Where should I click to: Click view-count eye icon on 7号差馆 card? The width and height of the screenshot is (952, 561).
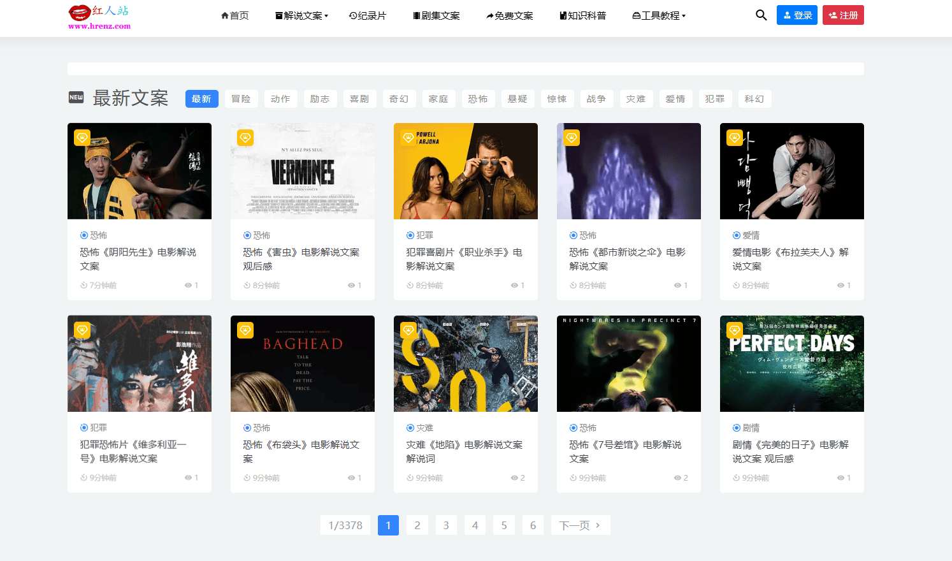pyautogui.click(x=677, y=478)
